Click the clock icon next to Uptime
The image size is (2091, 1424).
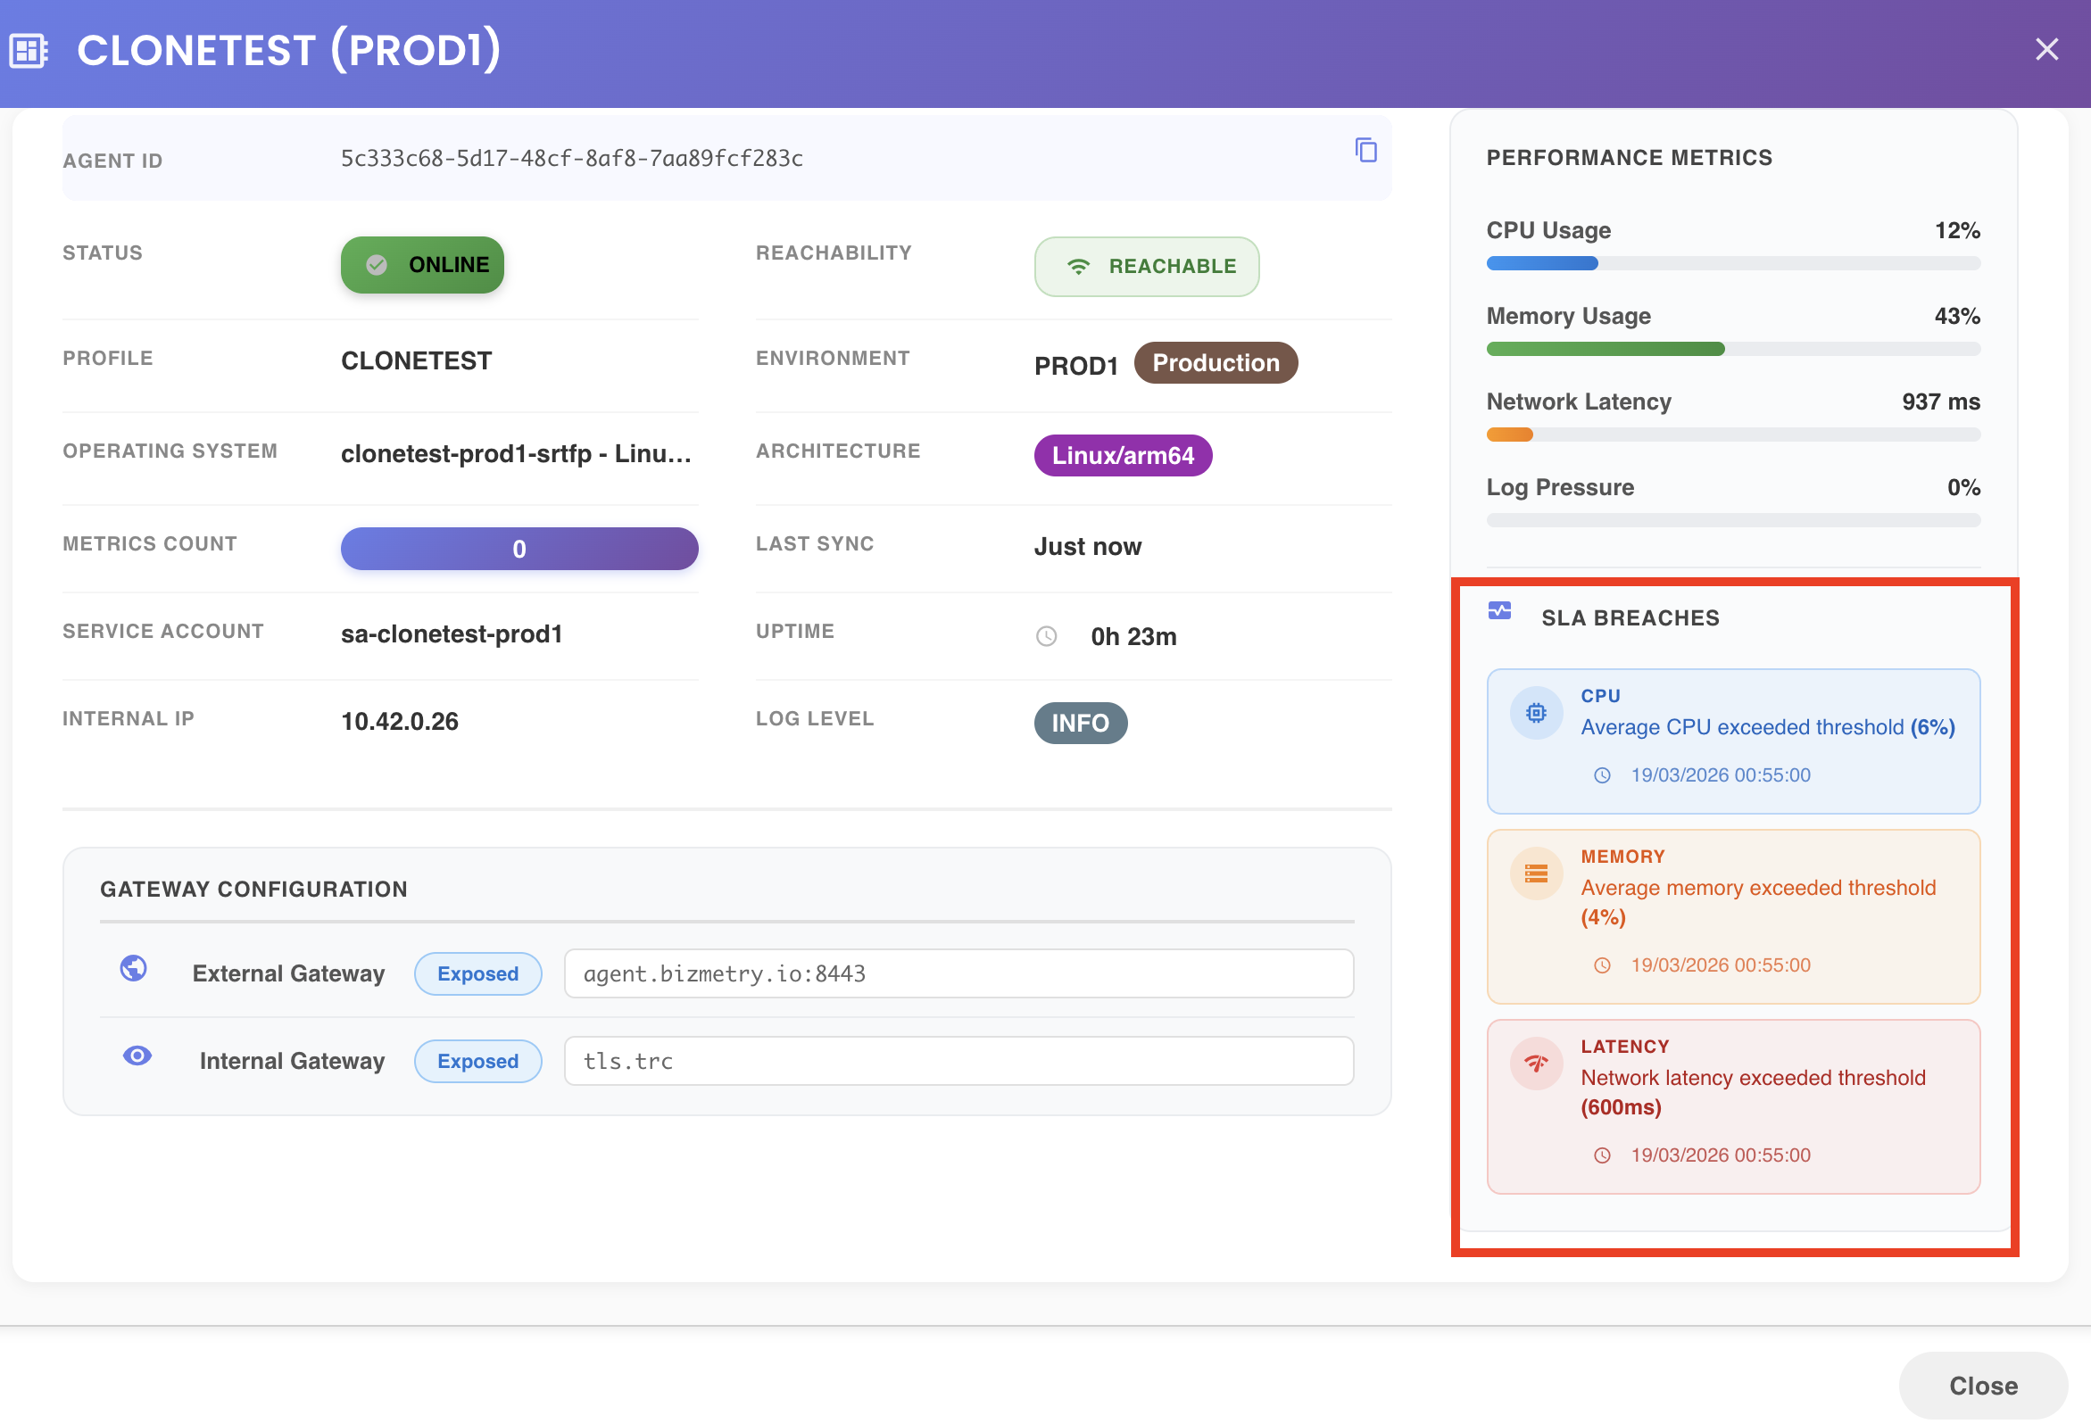tap(1047, 636)
